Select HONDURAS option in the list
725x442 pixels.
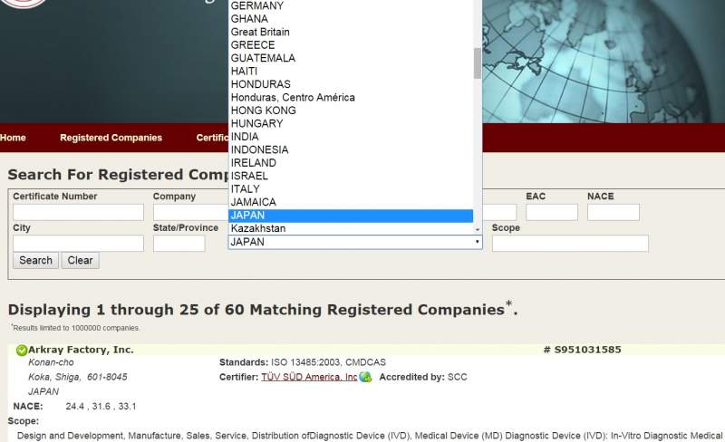tap(351, 84)
